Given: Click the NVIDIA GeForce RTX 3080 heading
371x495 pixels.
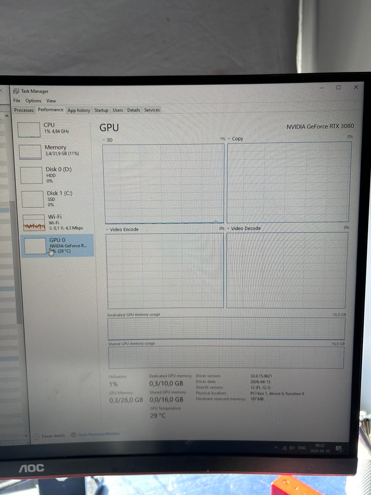Looking at the screenshot, I should coord(320,126).
